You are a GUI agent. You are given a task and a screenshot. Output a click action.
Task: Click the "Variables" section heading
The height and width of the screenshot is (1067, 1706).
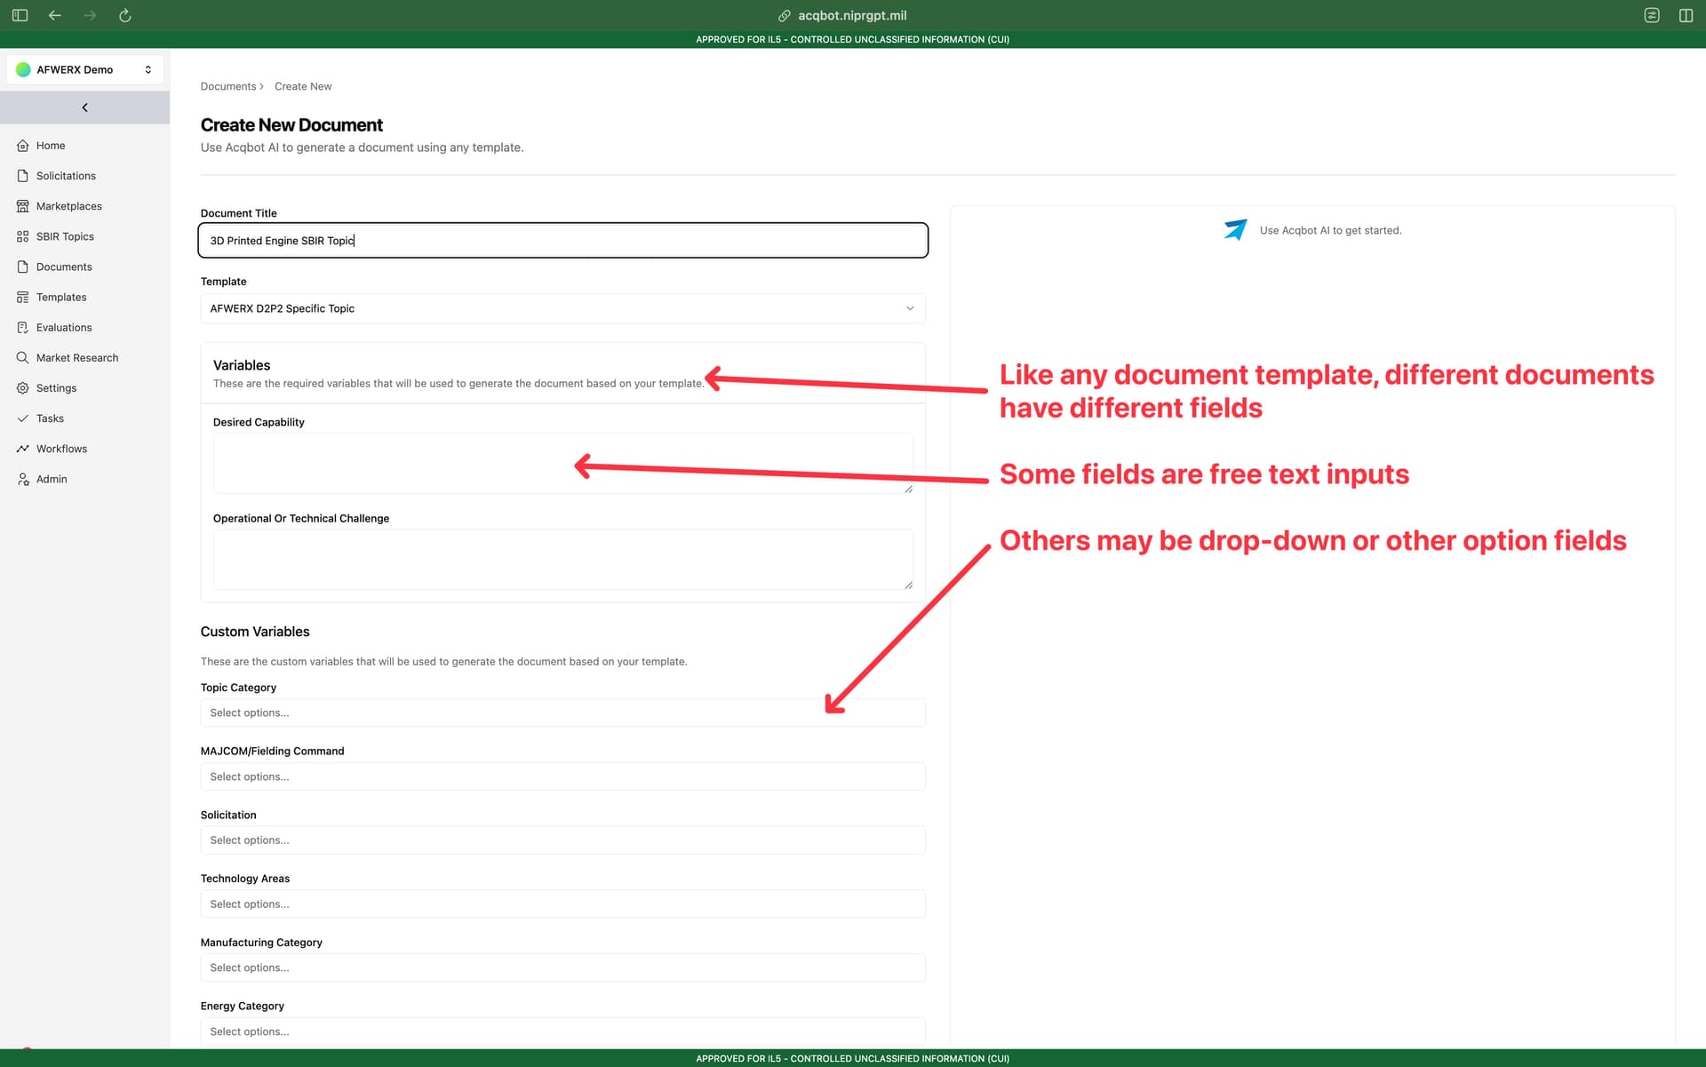242,365
